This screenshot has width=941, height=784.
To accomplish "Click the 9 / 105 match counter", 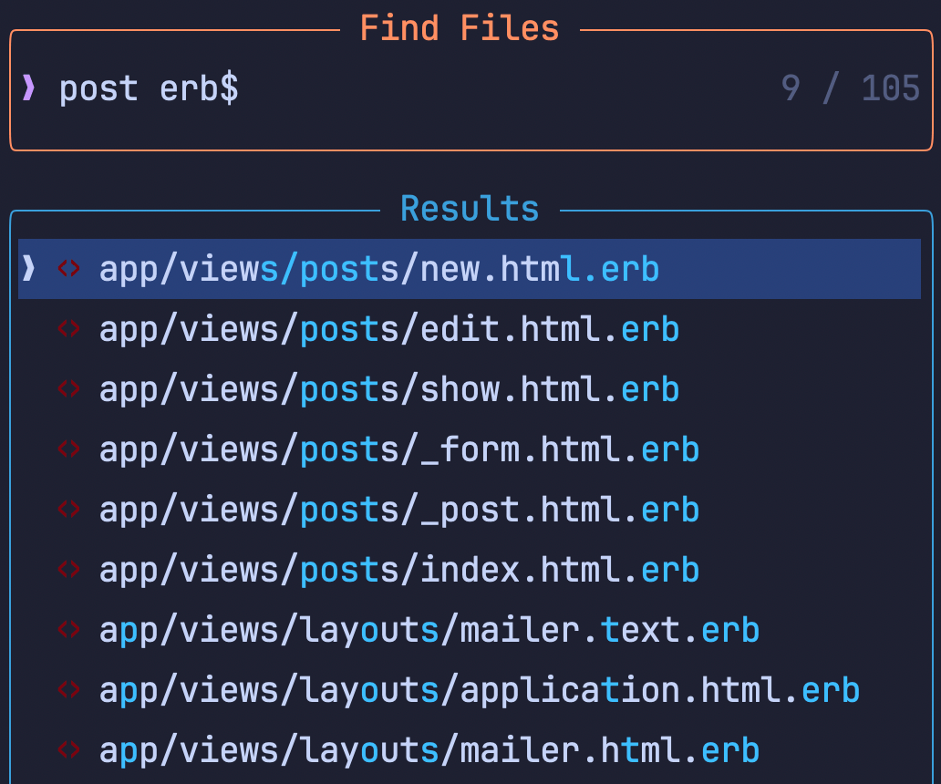I will 850,88.
